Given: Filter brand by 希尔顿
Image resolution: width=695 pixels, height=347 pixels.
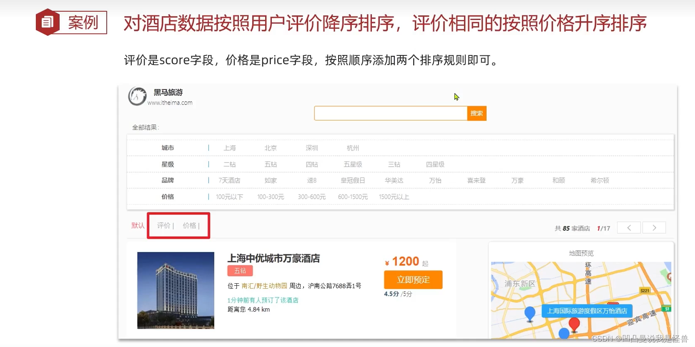Looking at the screenshot, I should coord(600,180).
